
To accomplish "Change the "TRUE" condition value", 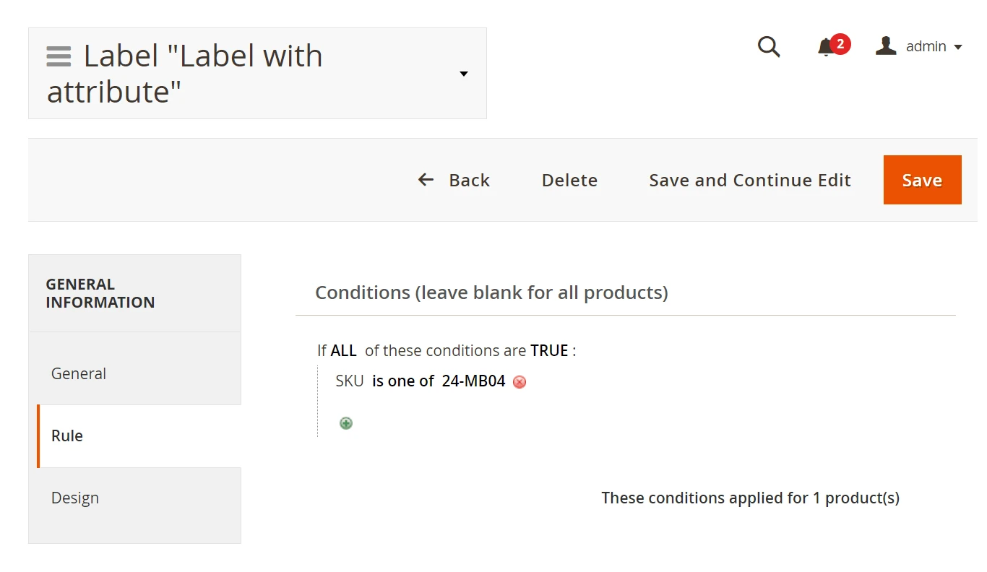I will click(x=549, y=351).
